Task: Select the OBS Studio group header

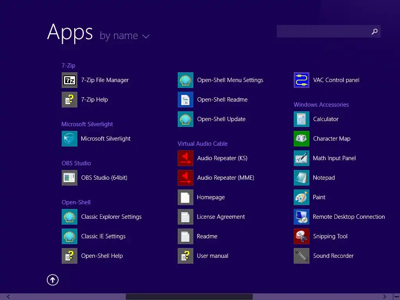Action: 76,163
